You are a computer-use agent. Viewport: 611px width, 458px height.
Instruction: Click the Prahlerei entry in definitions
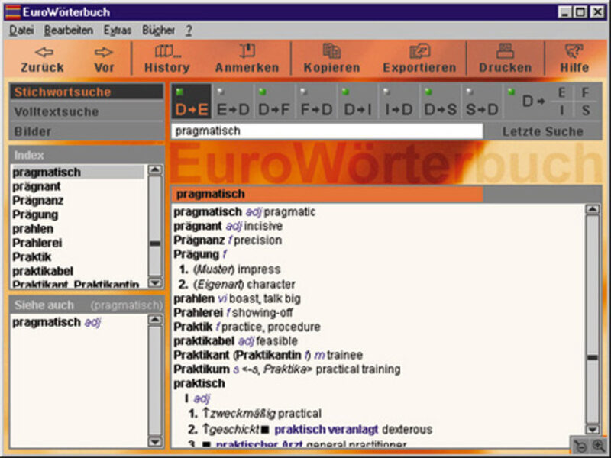pos(233,313)
